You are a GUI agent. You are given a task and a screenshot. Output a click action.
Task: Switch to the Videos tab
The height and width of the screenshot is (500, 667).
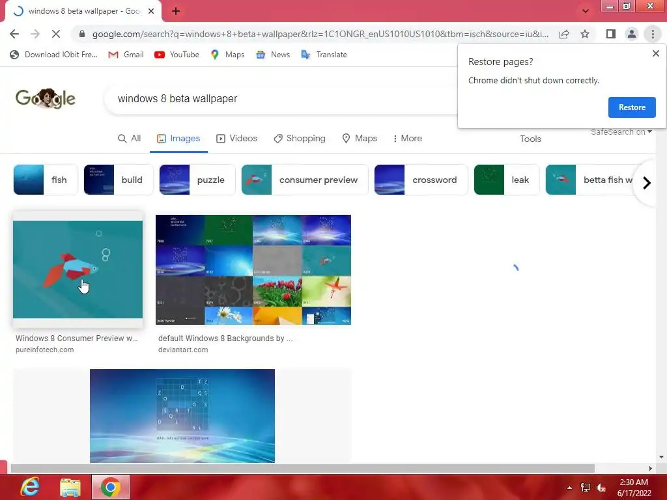tap(237, 139)
